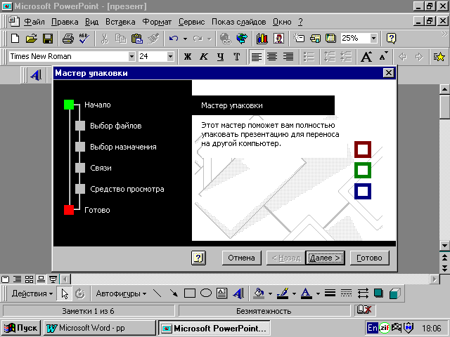450x337 pixels.
Task: Toggle underline formatting (Ч)
Action: [x=220, y=56]
